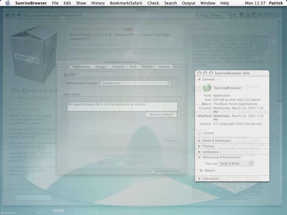Image resolution: width=287 pixels, height=215 pixels.
Task: Click the Zwart Bos box logo image
Action: [x=34, y=54]
